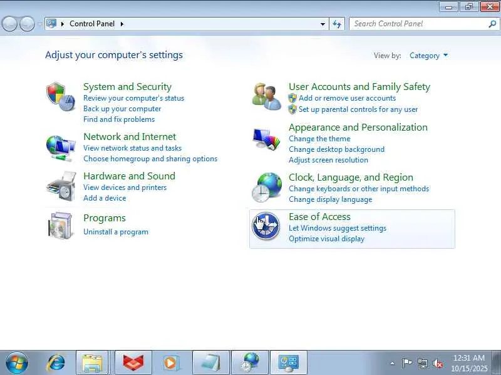Open the View by Category dropdown

(x=428, y=56)
